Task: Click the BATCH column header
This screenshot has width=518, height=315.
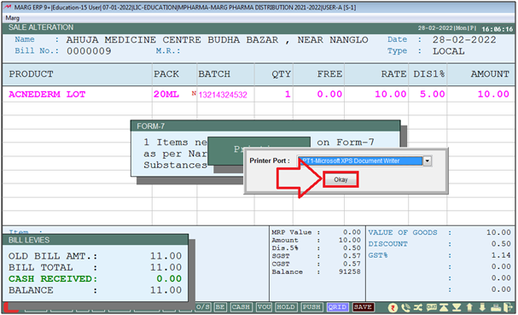Action: coord(214,74)
